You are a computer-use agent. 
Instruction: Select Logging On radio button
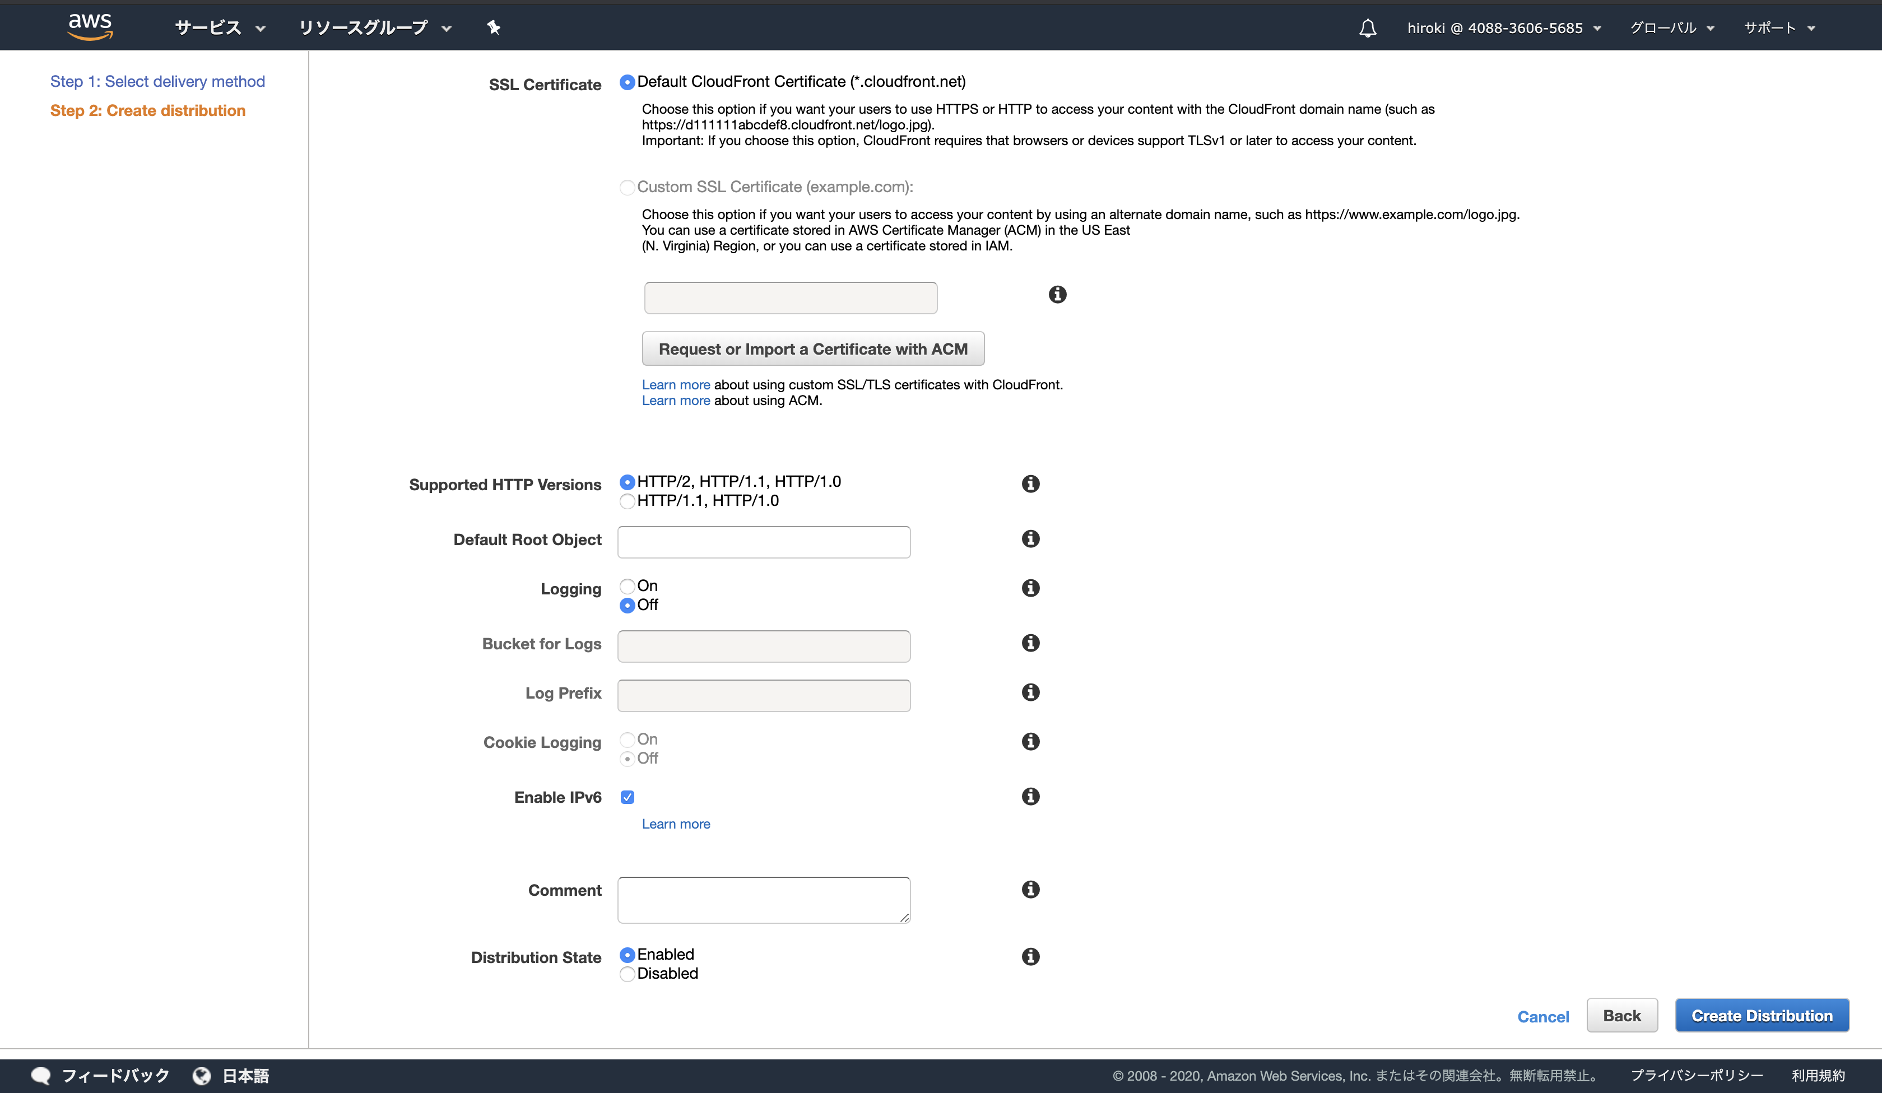(628, 586)
